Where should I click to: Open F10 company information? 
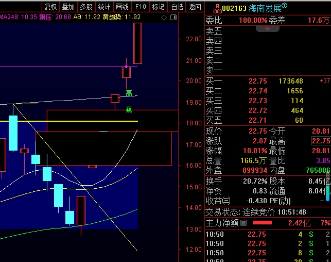[x=140, y=7]
